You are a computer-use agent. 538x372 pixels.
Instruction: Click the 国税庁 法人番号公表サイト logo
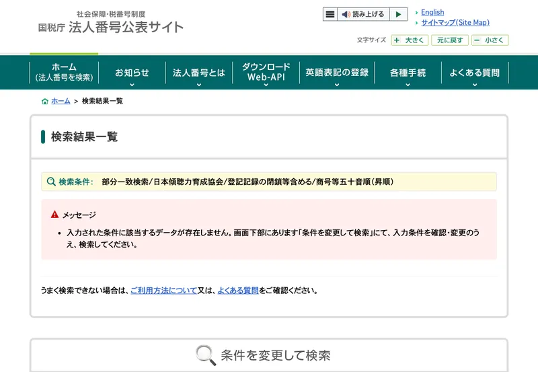[110, 27]
